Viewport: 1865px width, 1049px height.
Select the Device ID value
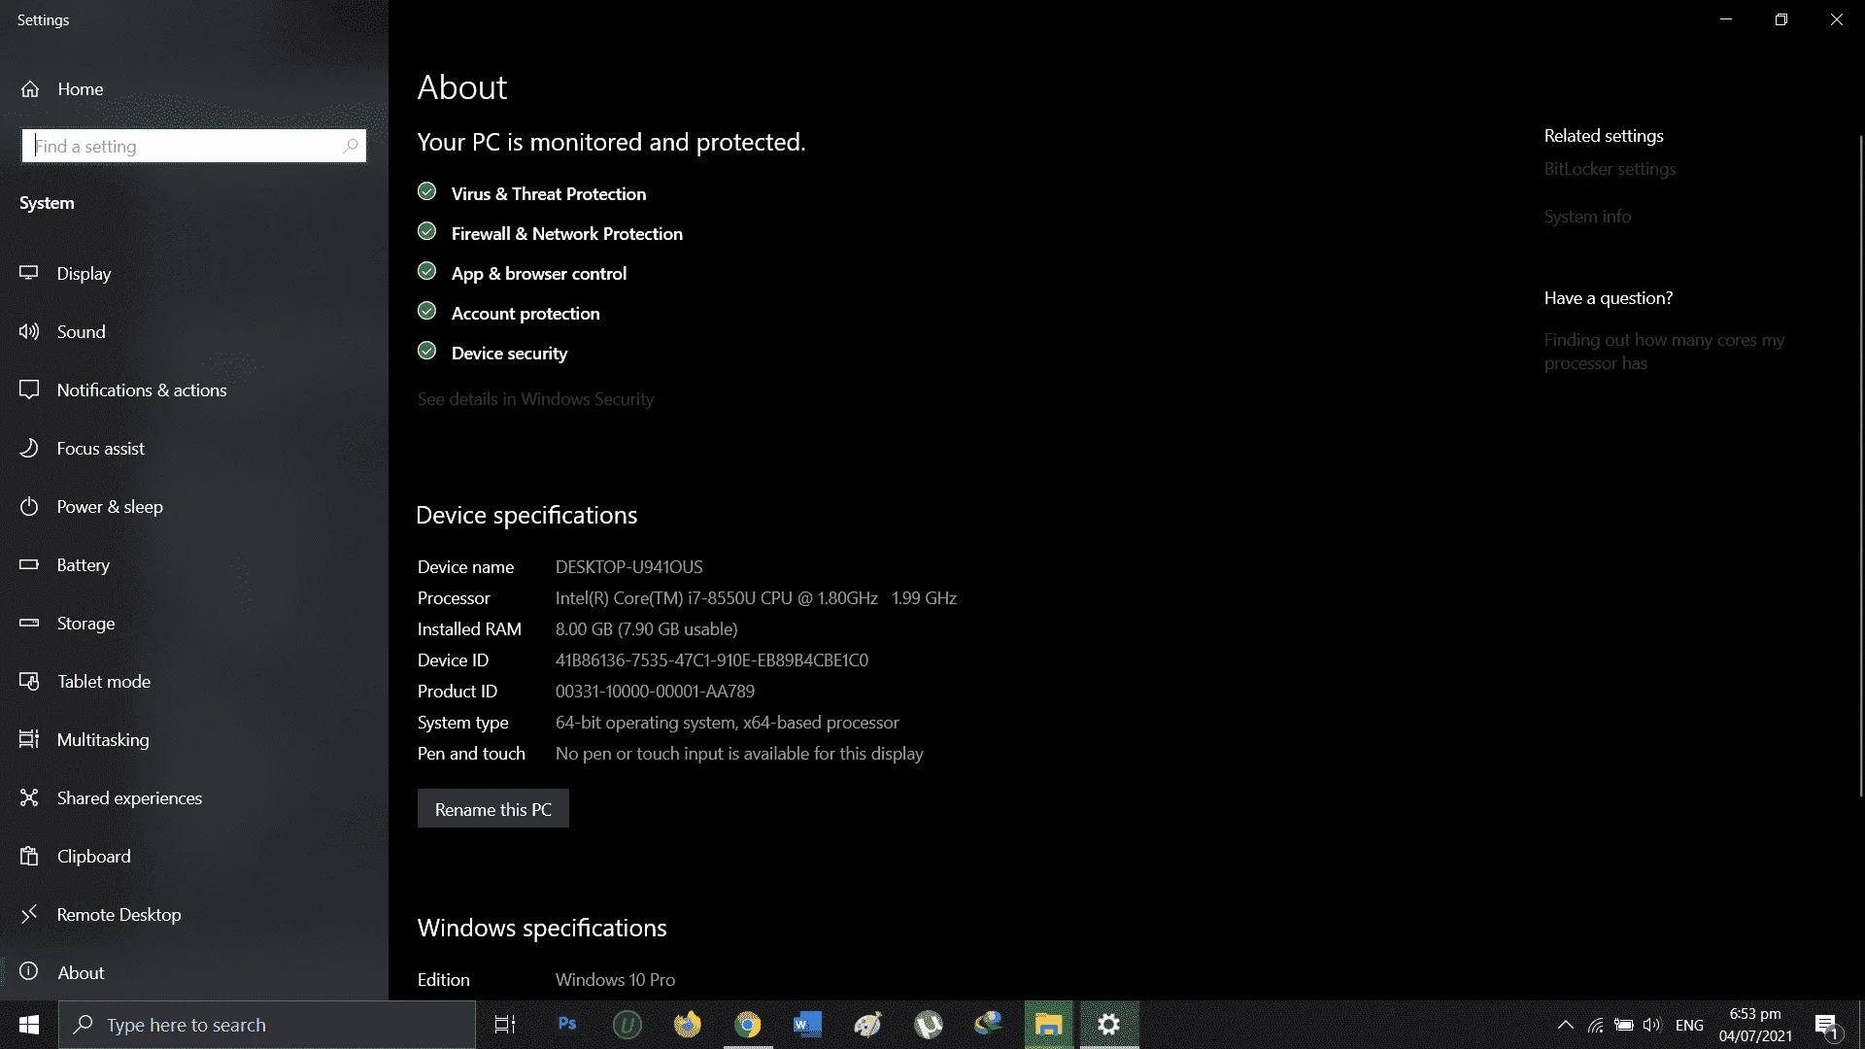coord(712,660)
